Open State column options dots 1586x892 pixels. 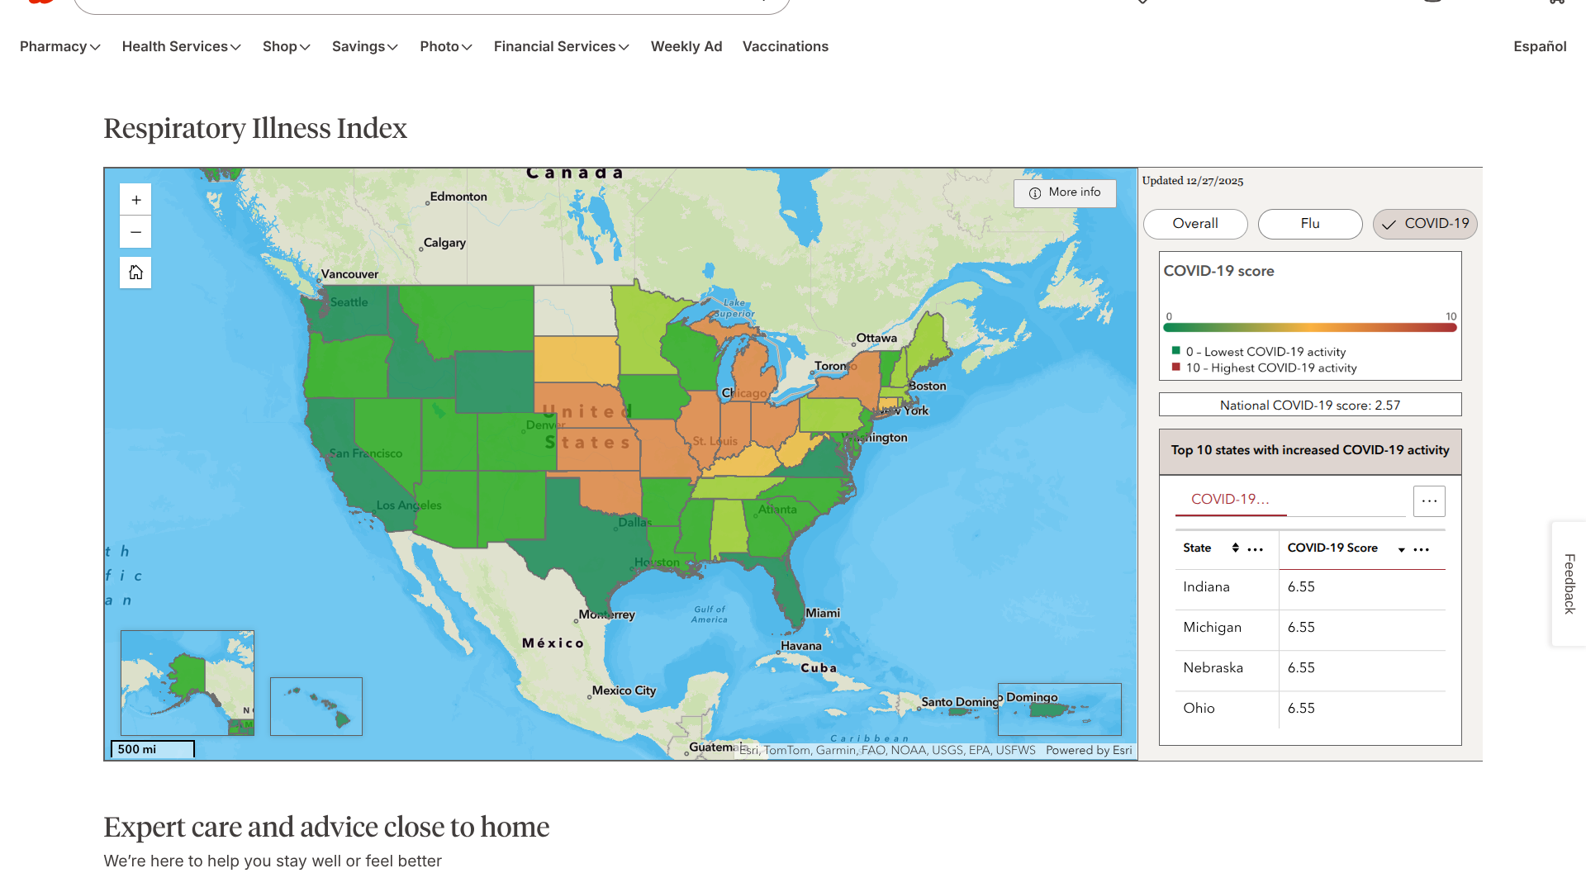click(1256, 549)
